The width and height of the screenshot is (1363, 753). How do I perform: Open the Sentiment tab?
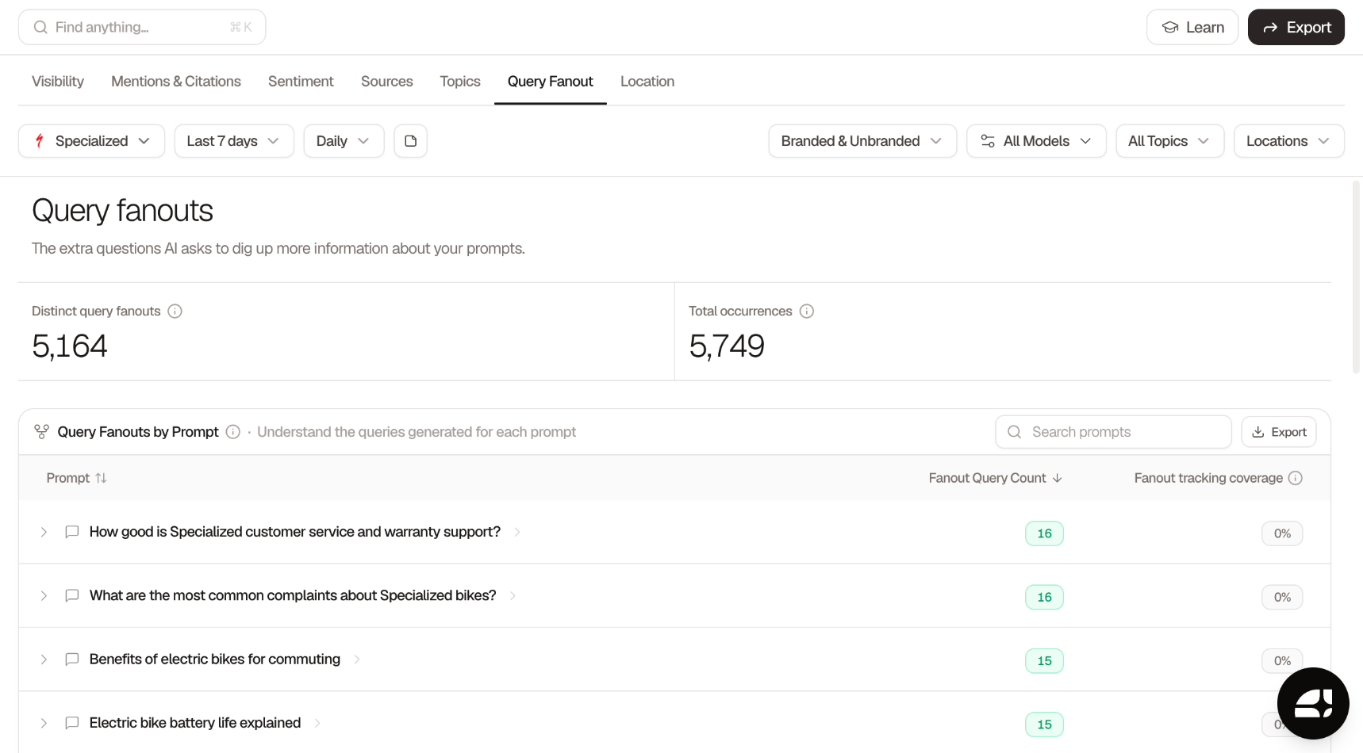pyautogui.click(x=301, y=82)
